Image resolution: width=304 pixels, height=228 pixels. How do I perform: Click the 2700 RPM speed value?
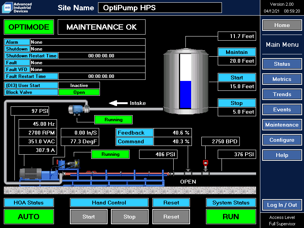[38, 133]
